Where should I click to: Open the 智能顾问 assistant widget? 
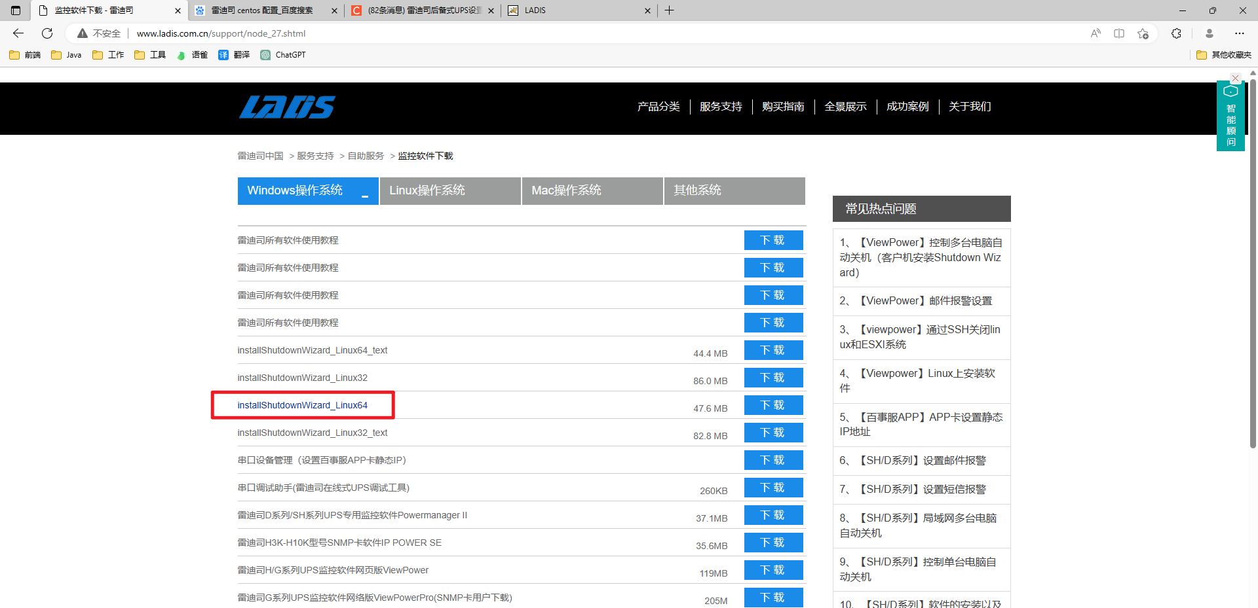click(1230, 116)
